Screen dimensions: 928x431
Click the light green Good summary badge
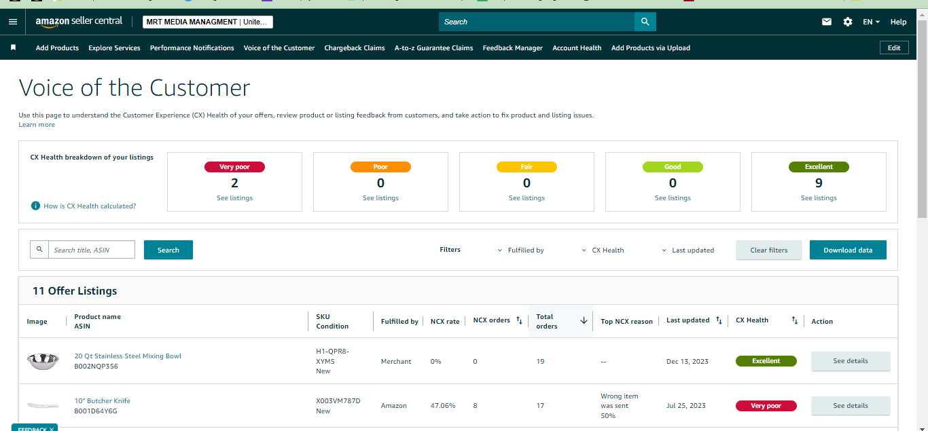tap(673, 167)
